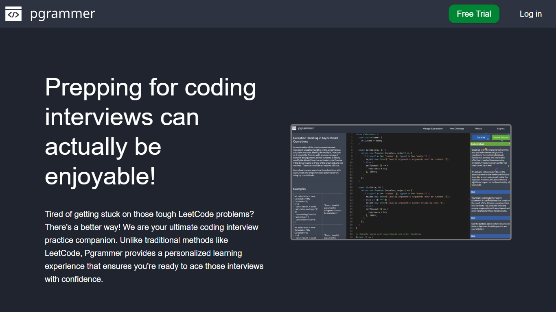Expand the bottom-most Hint section header
556x312 pixels.
tap(490, 236)
